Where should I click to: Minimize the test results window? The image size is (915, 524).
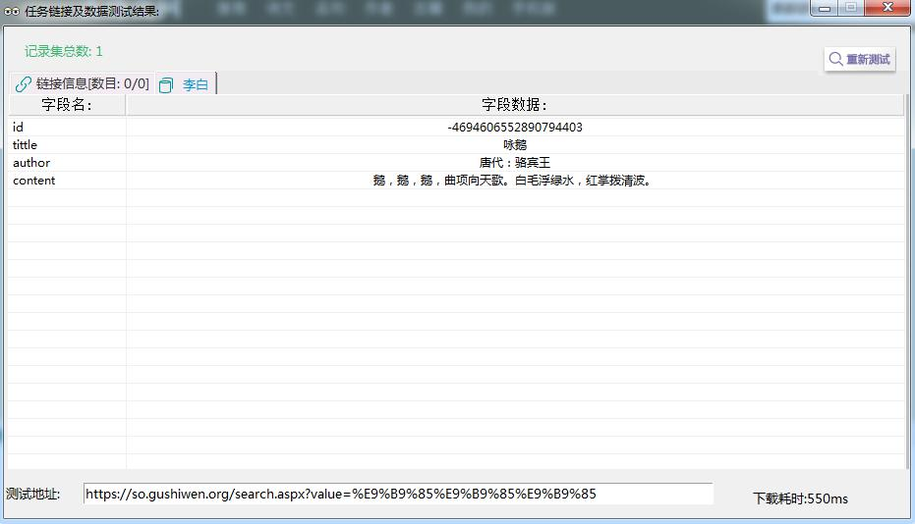(x=825, y=8)
